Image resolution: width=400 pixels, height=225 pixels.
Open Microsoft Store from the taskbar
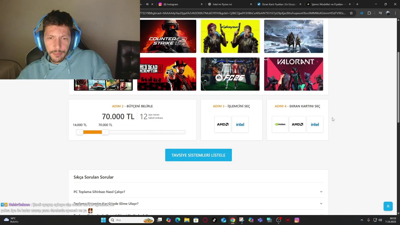pos(196,220)
